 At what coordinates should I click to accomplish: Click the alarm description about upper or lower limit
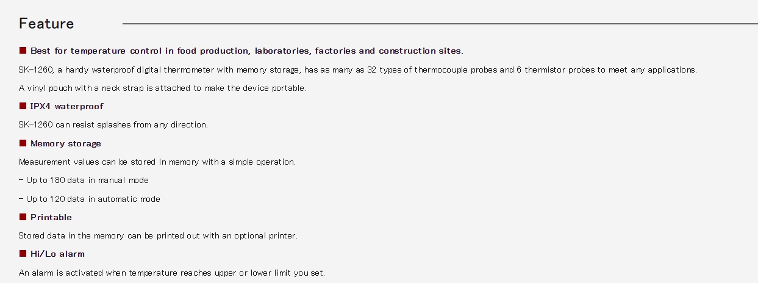[x=172, y=273]
